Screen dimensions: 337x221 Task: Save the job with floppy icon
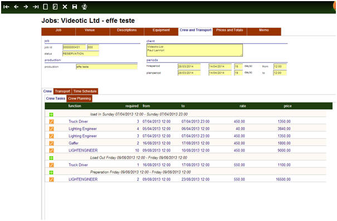click(75, 7)
